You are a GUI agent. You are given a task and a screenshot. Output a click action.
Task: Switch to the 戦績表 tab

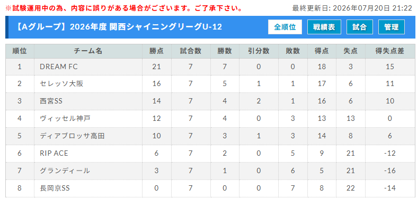(x=324, y=27)
